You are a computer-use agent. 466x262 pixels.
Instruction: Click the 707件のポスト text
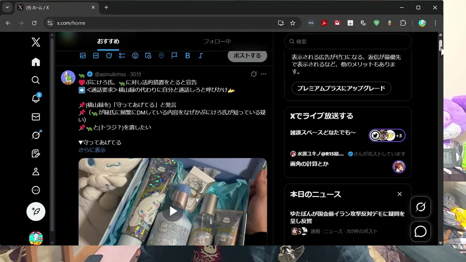362,231
